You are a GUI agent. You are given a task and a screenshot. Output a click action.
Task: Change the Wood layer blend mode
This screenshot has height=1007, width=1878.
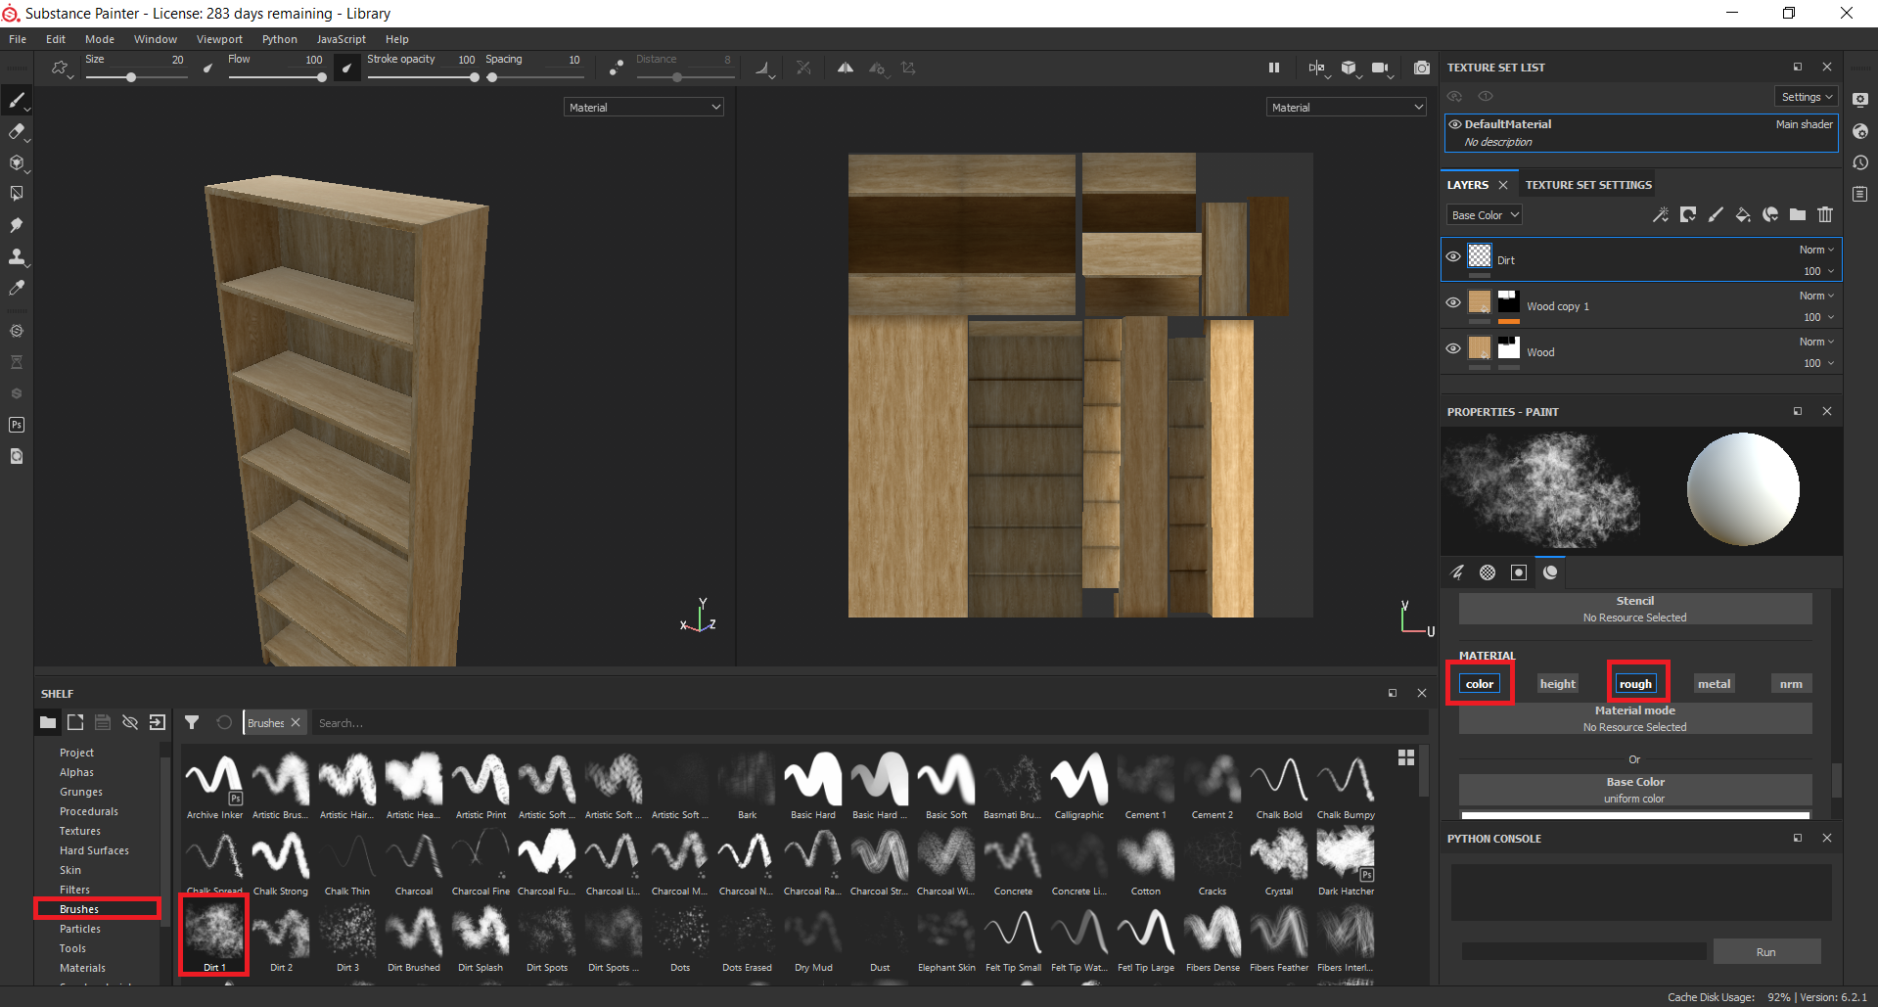(x=1816, y=342)
